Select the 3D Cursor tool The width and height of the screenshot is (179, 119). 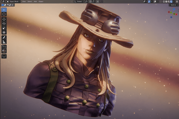(x=4, y=14)
